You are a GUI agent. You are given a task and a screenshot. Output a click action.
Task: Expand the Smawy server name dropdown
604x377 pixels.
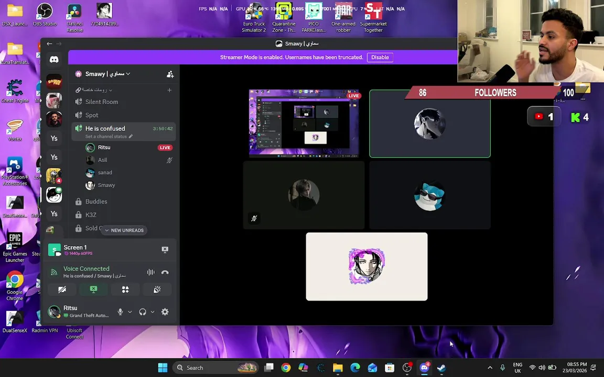[128, 74]
